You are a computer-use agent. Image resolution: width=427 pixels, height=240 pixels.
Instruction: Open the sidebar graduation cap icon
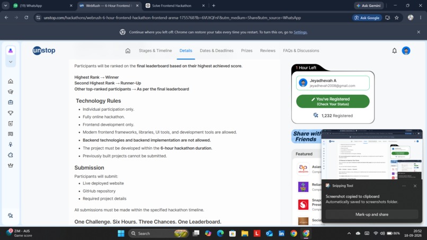click(11, 92)
